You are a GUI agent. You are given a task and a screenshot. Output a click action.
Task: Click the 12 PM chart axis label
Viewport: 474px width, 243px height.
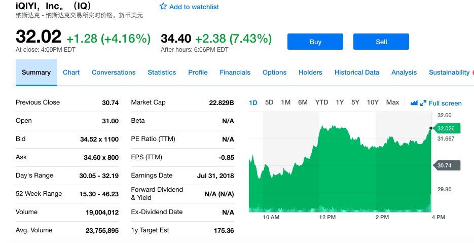(x=327, y=217)
